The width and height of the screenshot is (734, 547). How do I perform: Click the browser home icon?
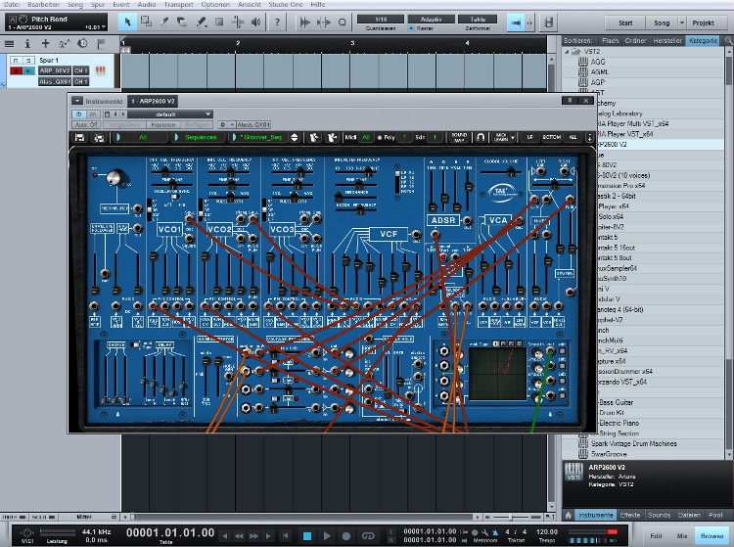pyautogui.click(x=569, y=515)
